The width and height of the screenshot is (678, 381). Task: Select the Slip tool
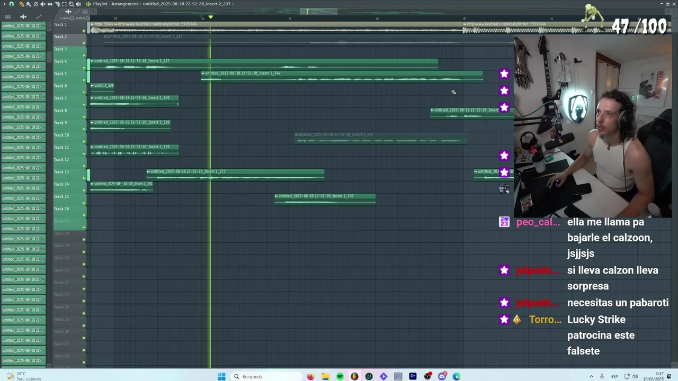[x=50, y=4]
